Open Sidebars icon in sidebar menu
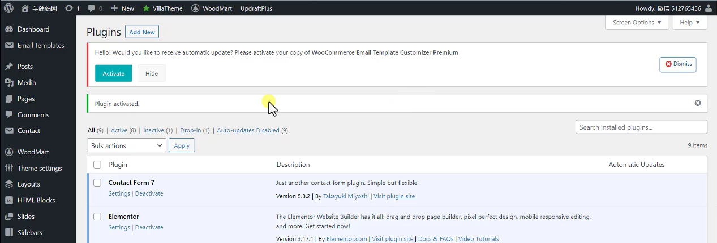 tap(9, 232)
